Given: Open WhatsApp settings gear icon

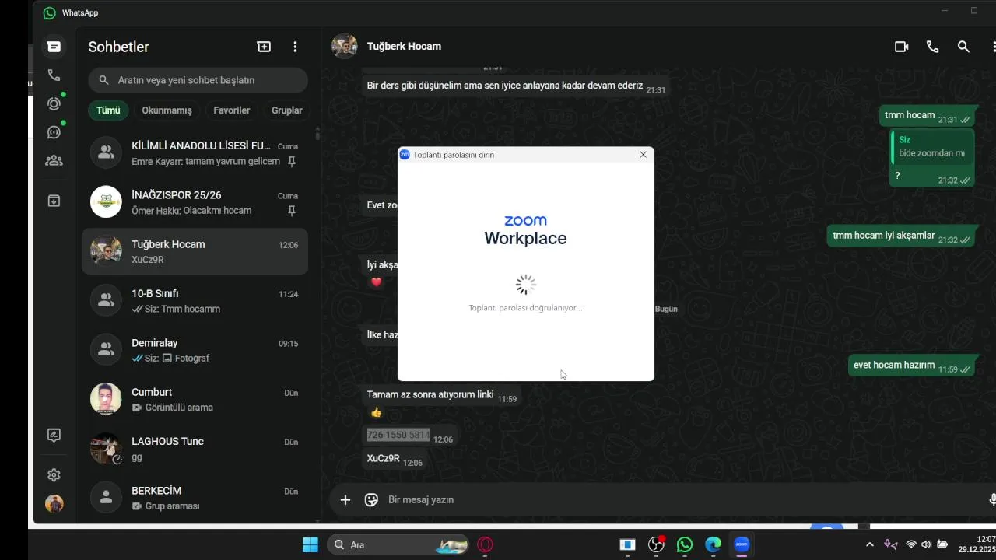Looking at the screenshot, I should (x=54, y=474).
